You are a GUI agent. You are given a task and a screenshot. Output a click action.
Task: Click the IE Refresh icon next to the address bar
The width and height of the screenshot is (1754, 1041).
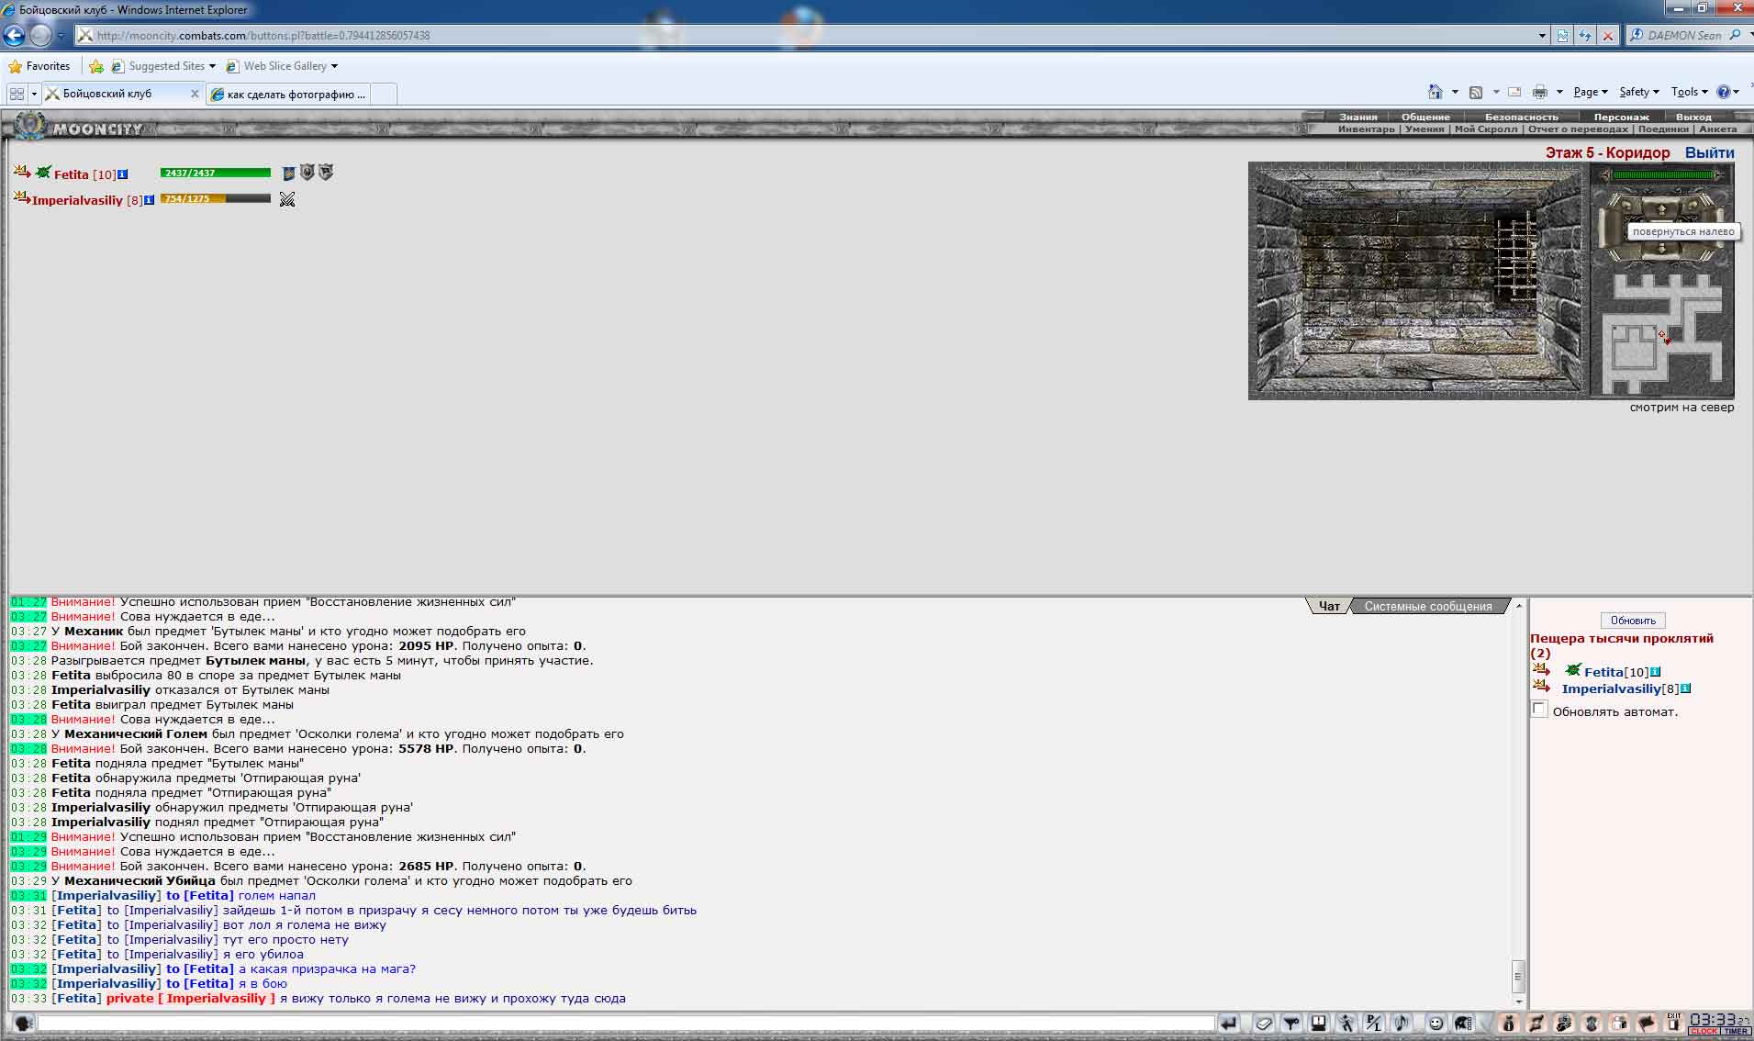pos(1585,36)
